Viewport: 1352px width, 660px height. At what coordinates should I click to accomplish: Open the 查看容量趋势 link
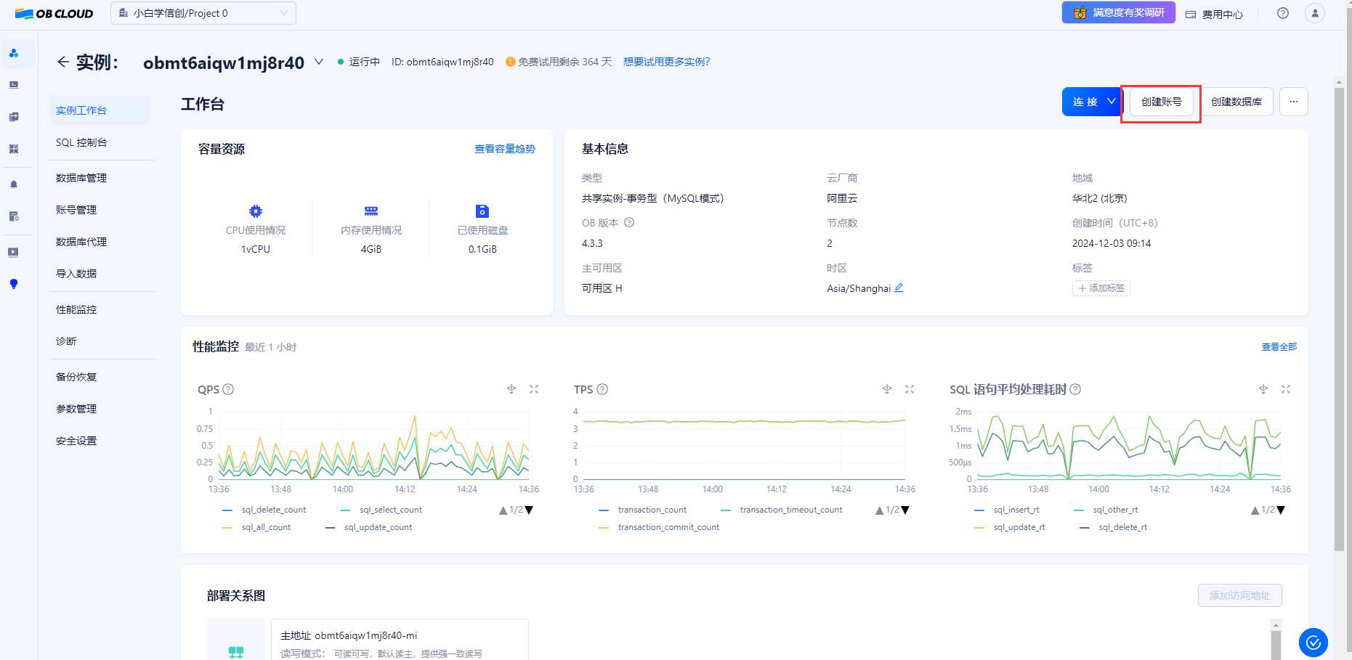tap(505, 149)
